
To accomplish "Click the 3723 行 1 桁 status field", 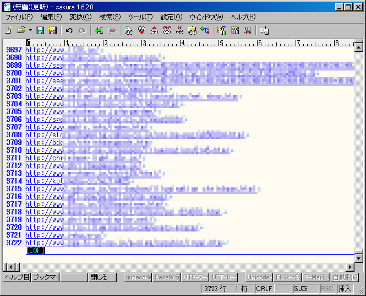I will [x=227, y=289].
